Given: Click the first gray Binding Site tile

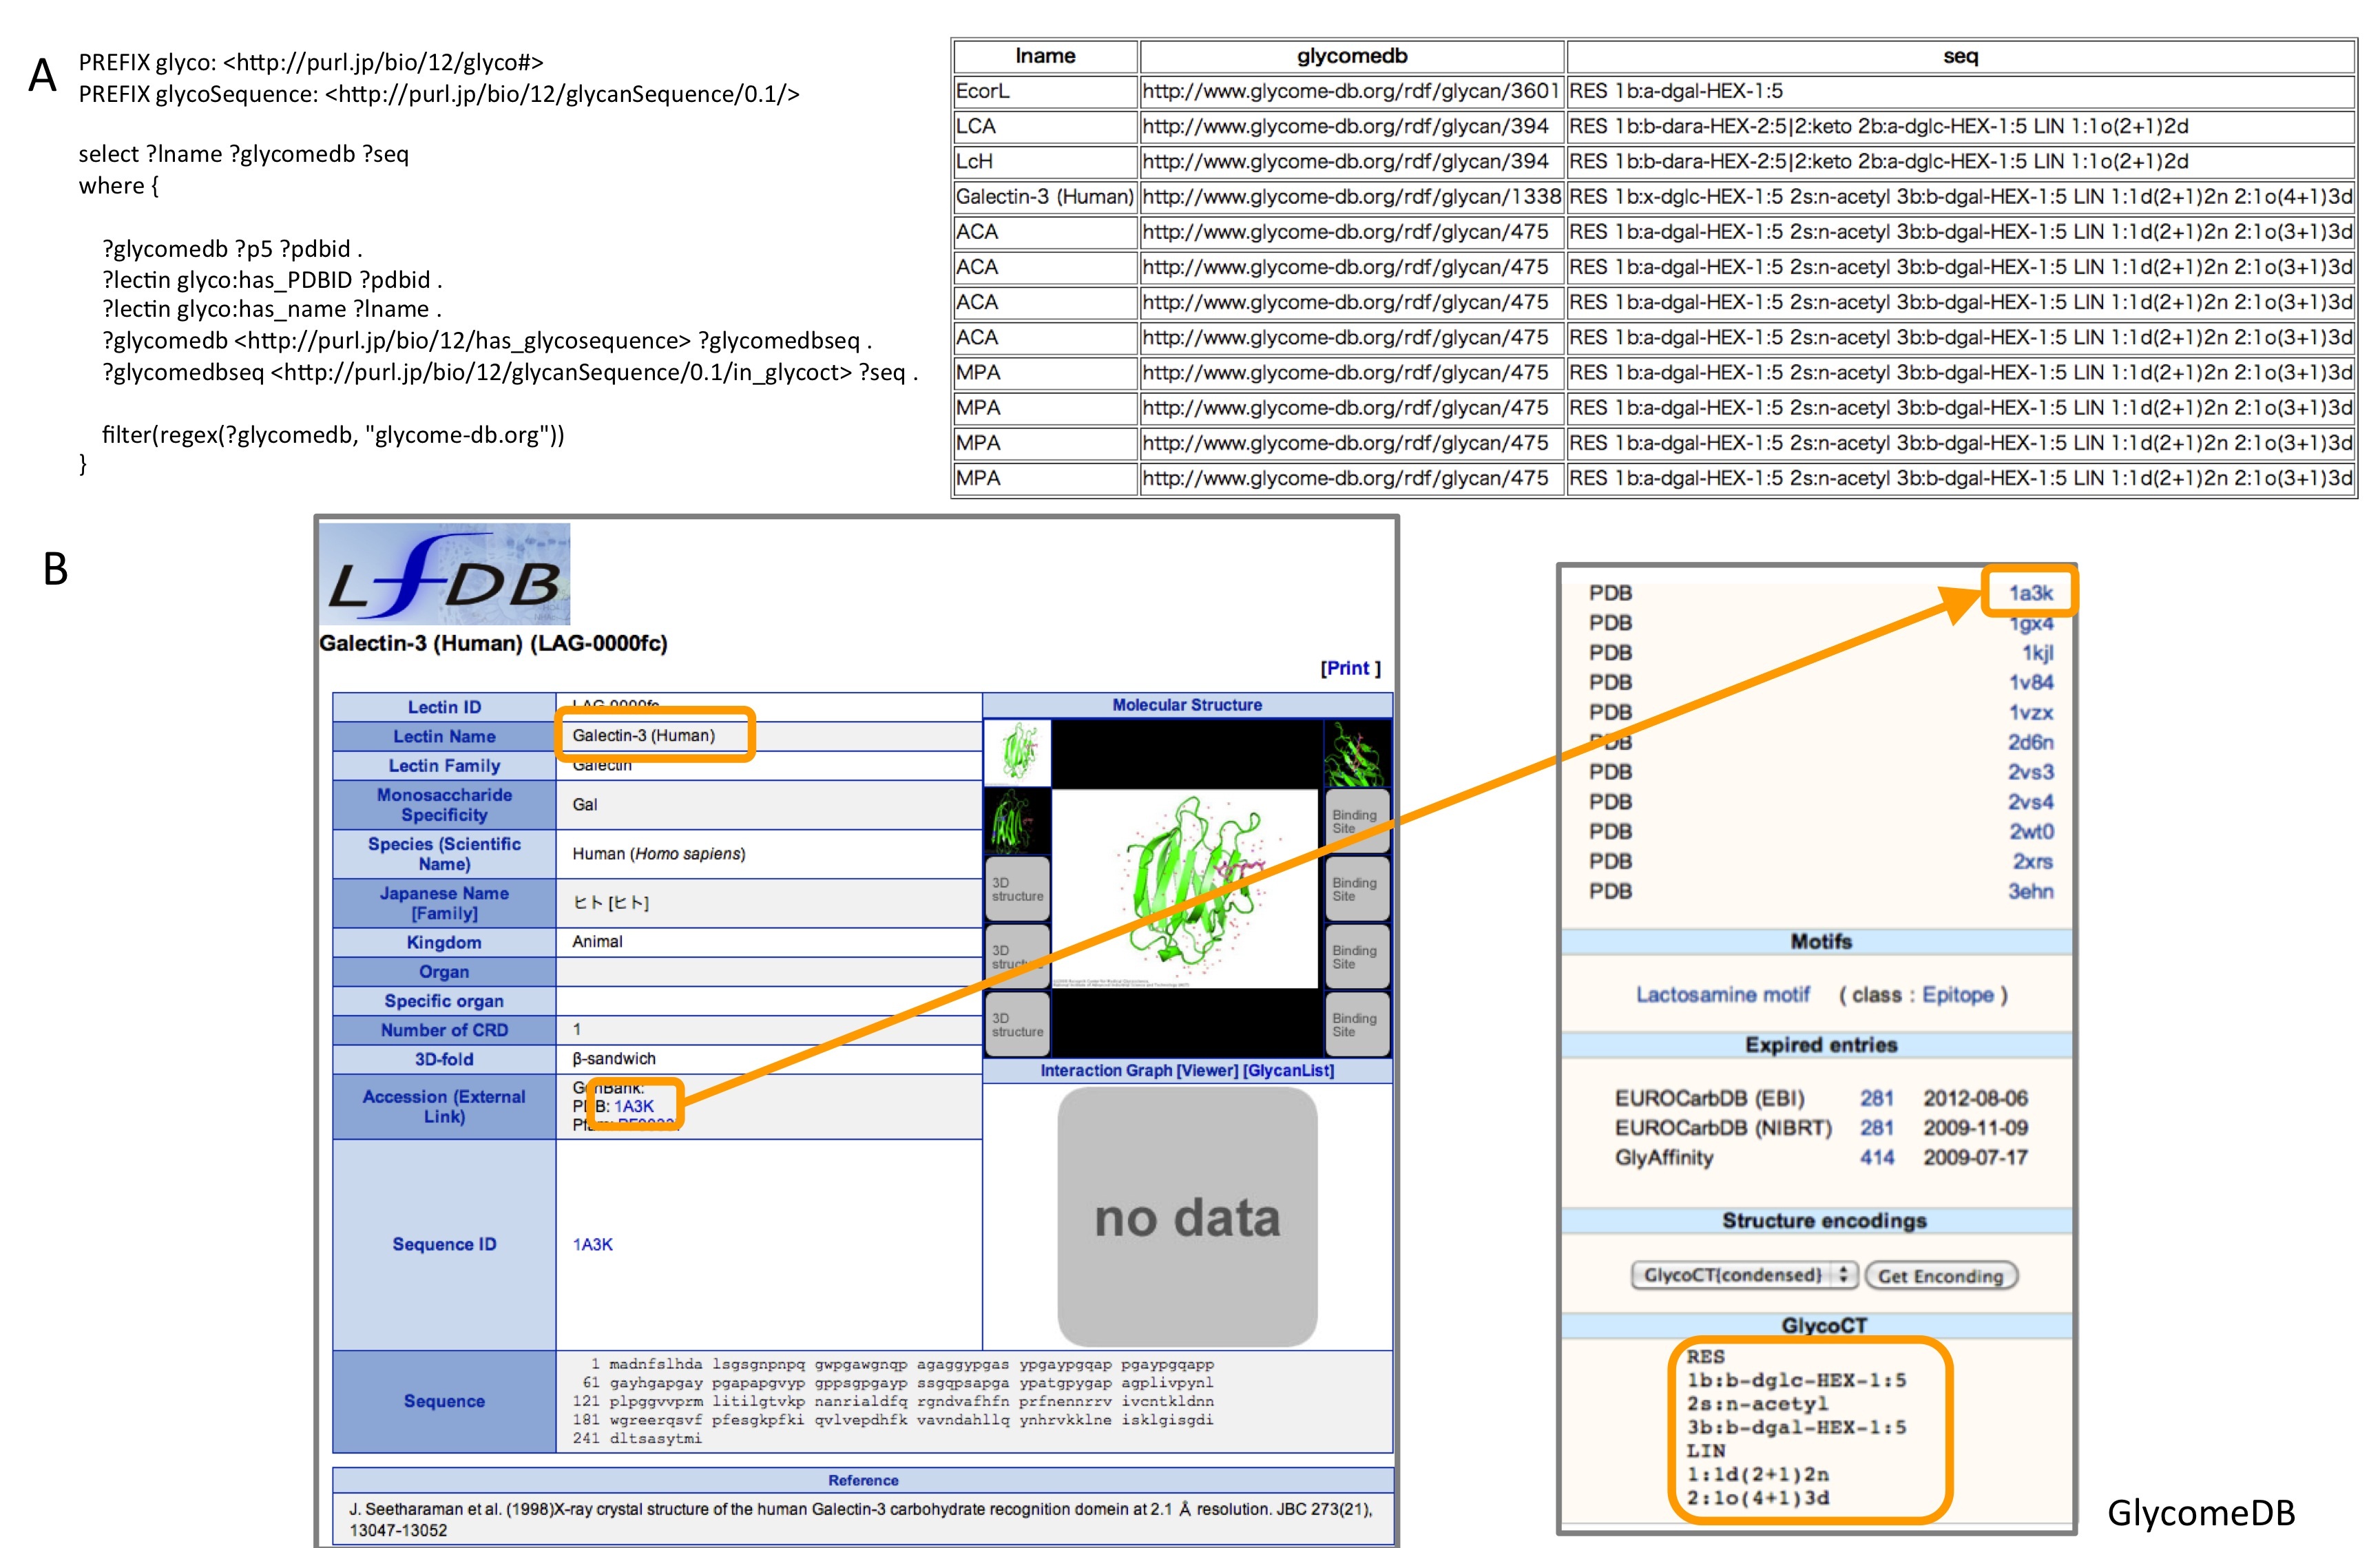Looking at the screenshot, I should pos(1357,821).
